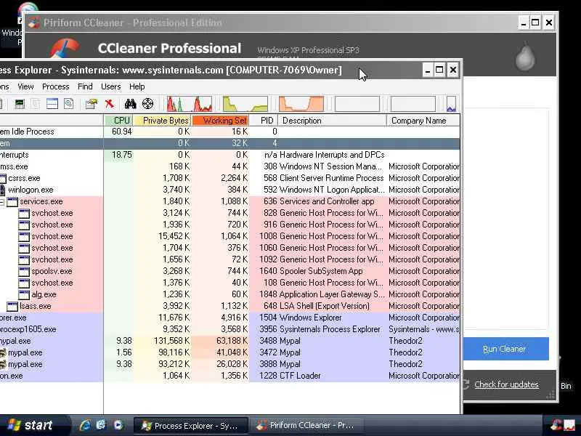Open the physical memory mini graph
This screenshot has height=436, width=581.
[x=301, y=104]
